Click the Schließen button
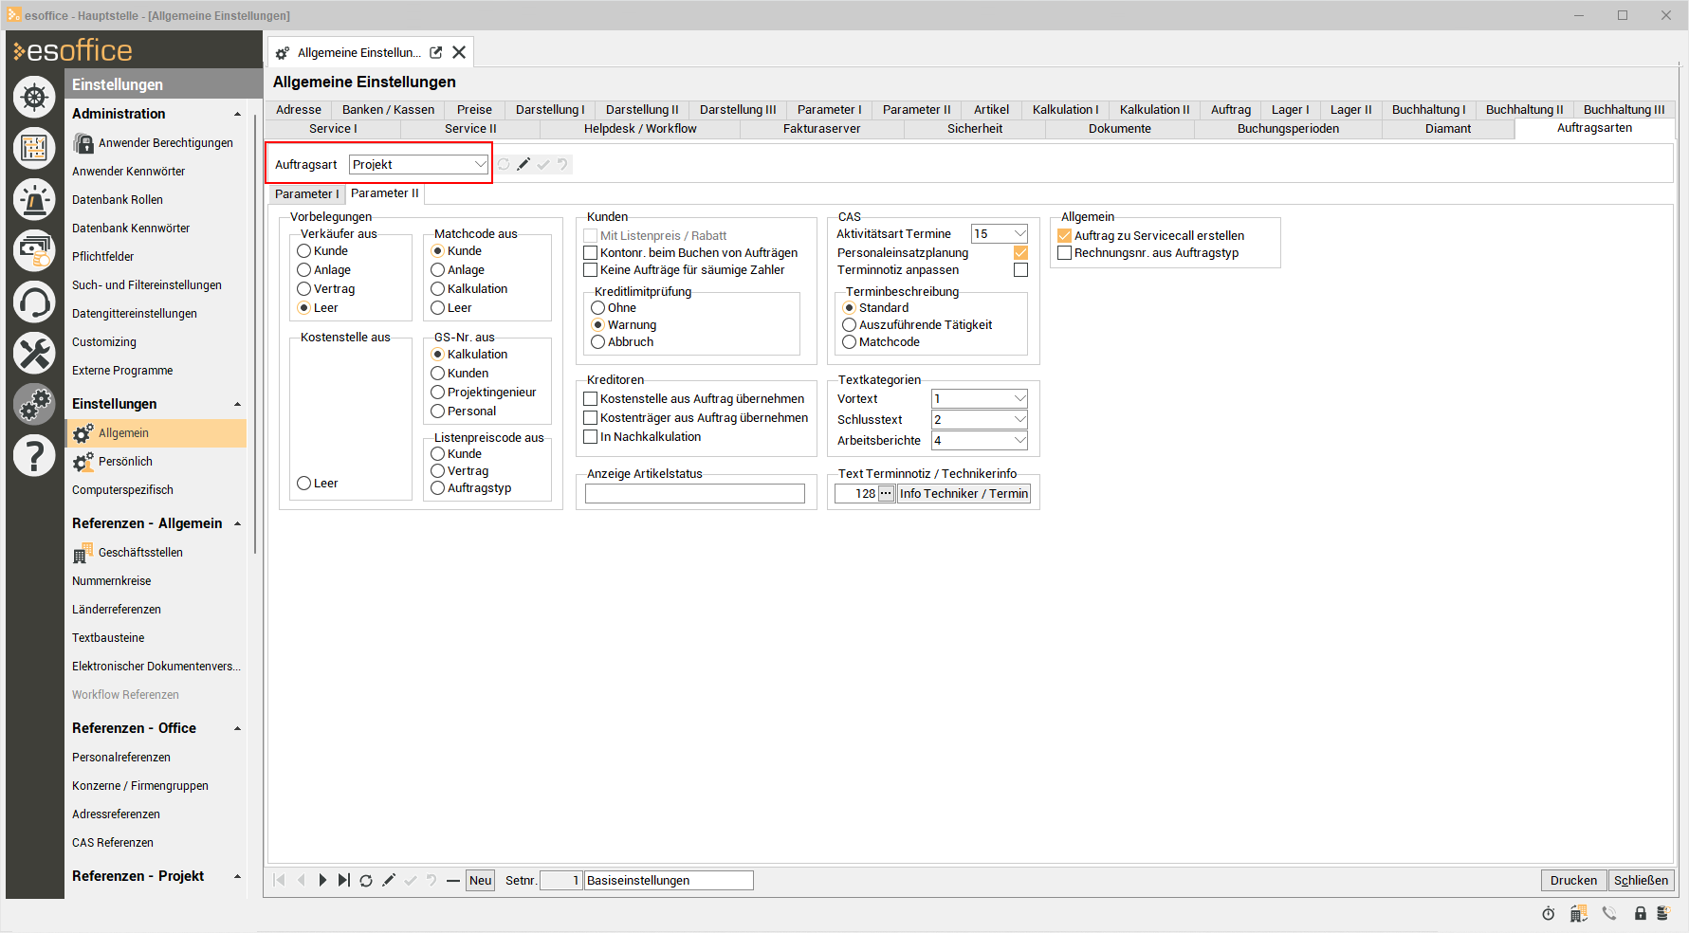 point(1641,881)
